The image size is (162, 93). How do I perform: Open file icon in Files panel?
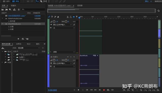[3, 10]
